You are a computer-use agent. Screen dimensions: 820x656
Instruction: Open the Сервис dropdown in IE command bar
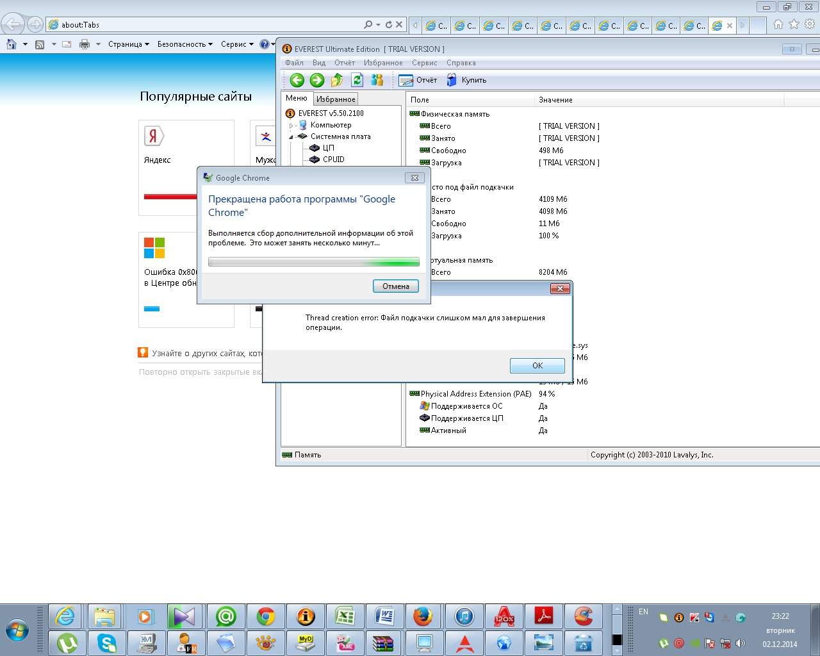237,44
